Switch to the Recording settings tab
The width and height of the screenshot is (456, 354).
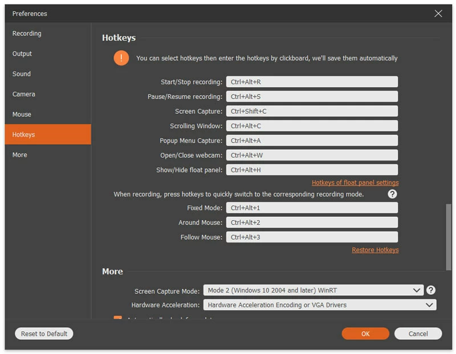(x=26, y=33)
